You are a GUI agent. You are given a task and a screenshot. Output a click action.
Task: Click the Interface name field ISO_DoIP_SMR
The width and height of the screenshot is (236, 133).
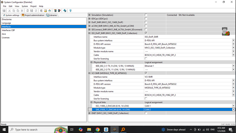click(x=189, y=37)
